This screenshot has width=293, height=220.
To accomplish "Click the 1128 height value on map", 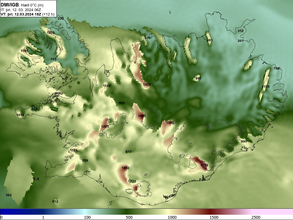I will click(x=107, y=85).
